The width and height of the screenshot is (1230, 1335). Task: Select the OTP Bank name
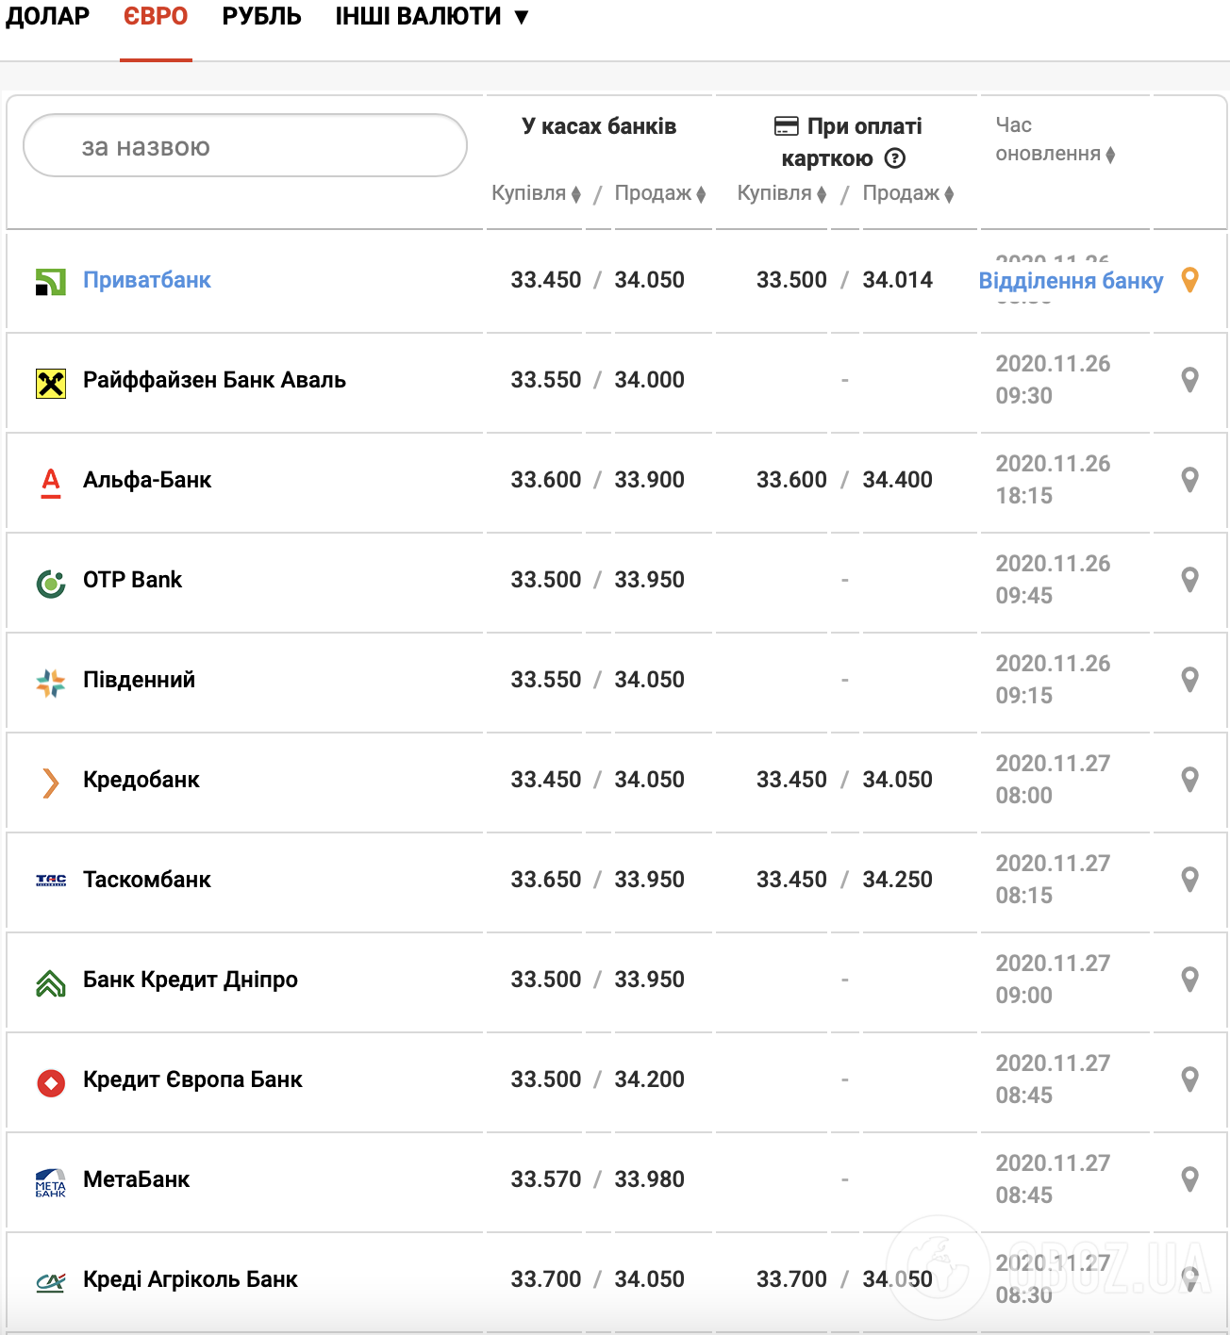click(x=132, y=580)
